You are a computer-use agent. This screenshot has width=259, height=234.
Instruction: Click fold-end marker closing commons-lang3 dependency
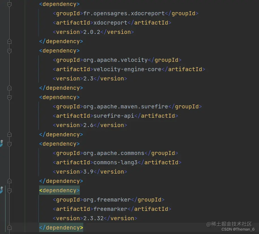tap(9, 181)
